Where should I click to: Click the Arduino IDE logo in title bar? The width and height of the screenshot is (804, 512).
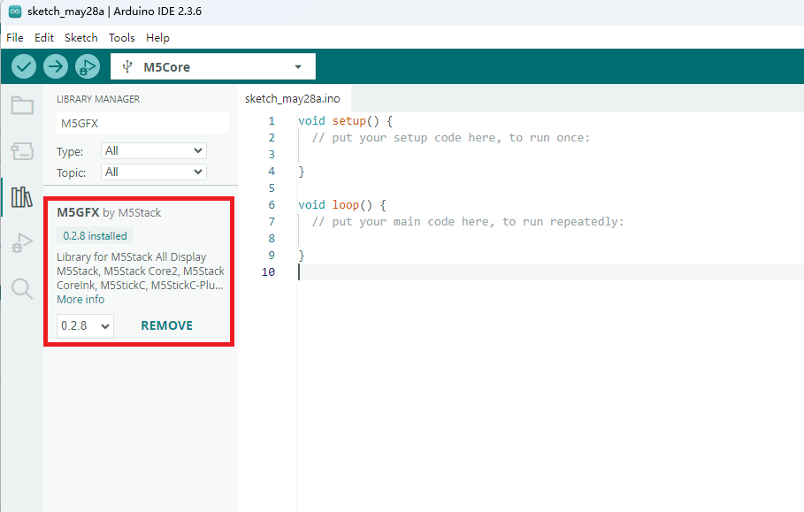tap(15, 11)
